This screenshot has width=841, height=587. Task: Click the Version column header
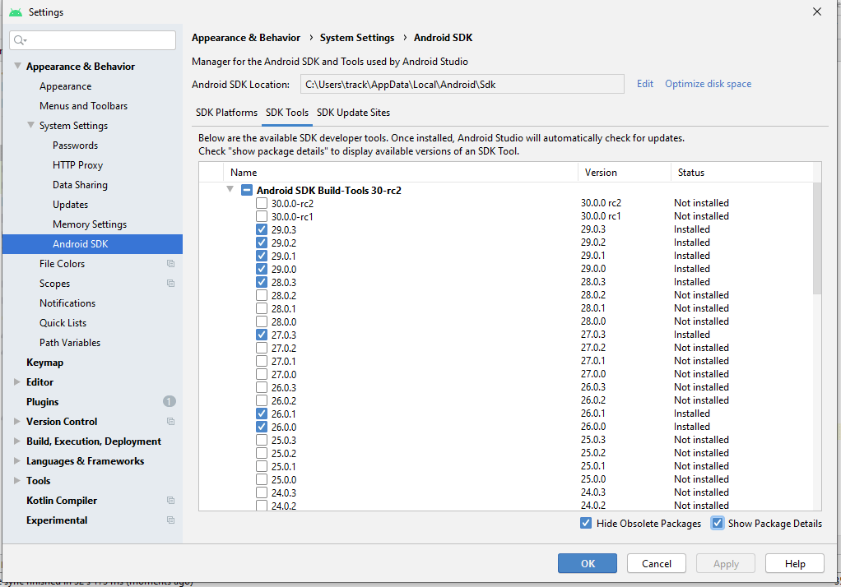click(x=625, y=173)
